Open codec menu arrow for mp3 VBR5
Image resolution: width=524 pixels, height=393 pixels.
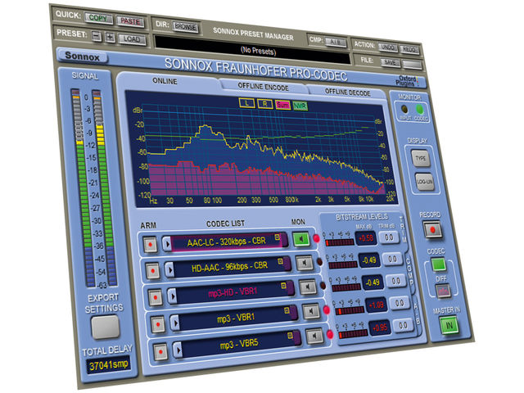click(x=178, y=350)
